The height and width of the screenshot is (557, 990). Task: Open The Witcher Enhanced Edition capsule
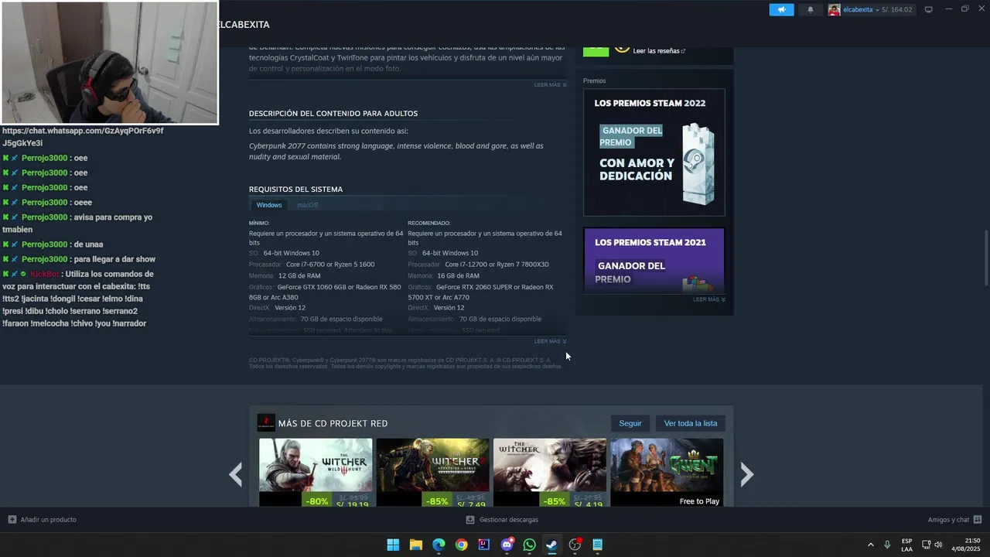[x=550, y=473]
